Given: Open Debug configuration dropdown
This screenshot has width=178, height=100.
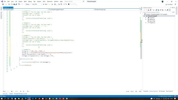Looking at the screenshot, I should tap(28, 4).
